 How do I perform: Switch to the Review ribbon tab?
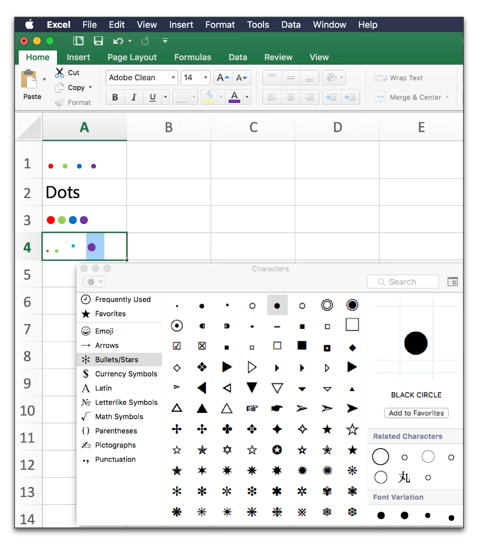278,58
